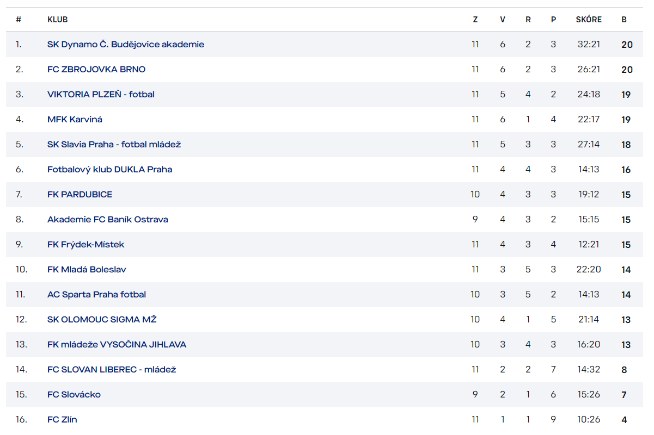Open SK Slavia Praha - fotbal mládež link
Viewport: 654px width, 435px height.
point(114,145)
